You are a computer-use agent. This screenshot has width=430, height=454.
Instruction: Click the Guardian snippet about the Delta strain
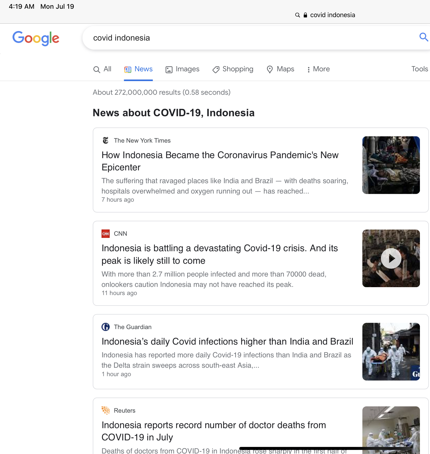(x=226, y=360)
